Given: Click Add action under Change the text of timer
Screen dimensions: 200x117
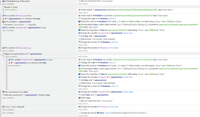Looking at the screenshot, I should 83,116.
